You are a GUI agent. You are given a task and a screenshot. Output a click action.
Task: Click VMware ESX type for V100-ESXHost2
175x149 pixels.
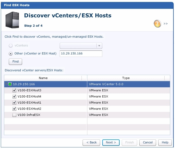pyautogui.click(x=99, y=109)
